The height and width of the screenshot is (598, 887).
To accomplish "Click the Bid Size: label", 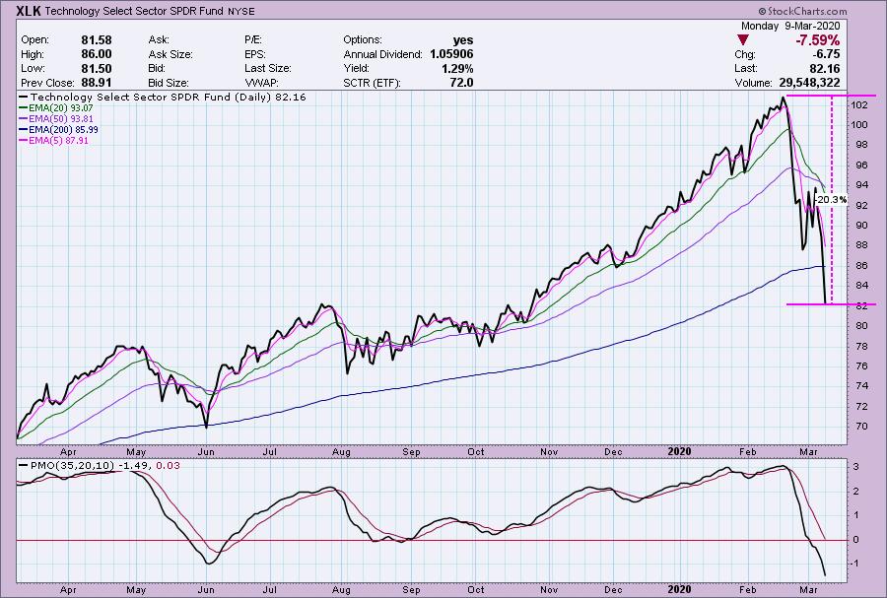I will click(x=169, y=83).
